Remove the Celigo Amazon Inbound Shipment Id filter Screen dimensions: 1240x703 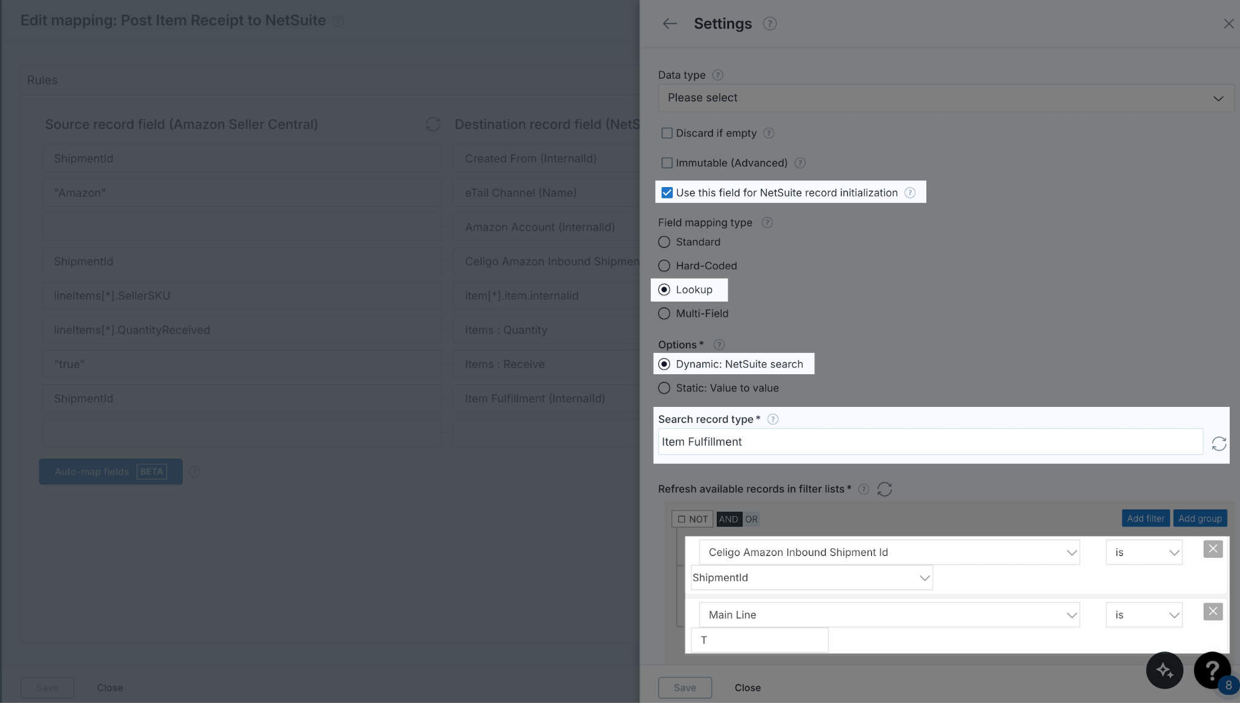tap(1213, 549)
